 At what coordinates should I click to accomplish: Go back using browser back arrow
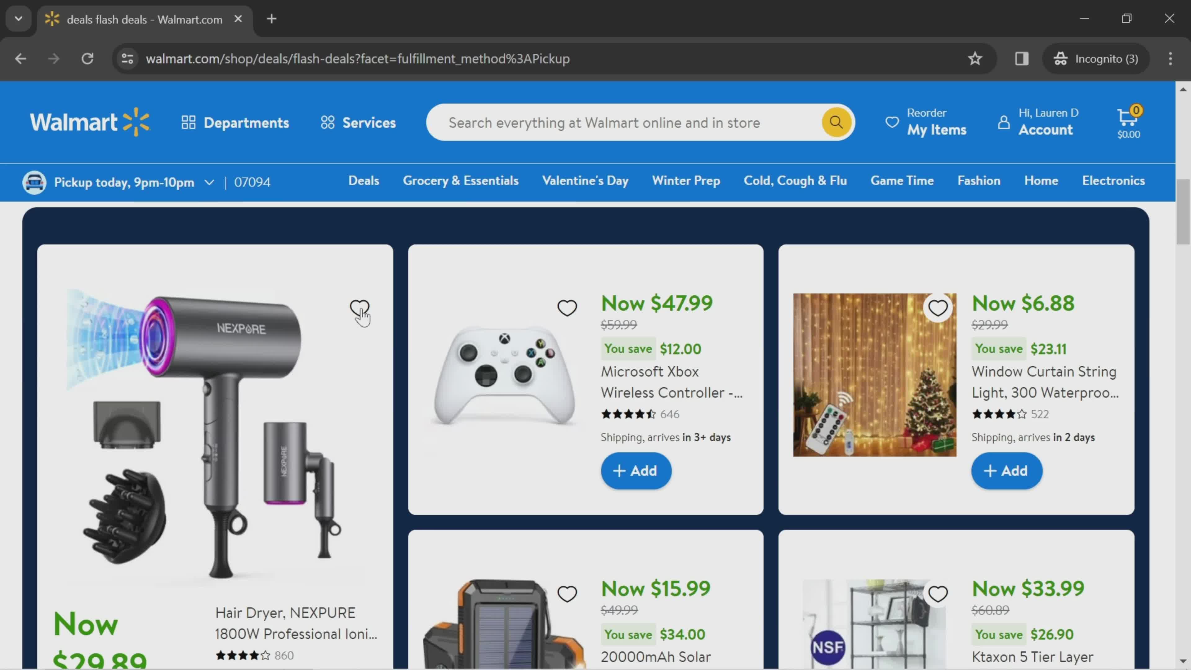(x=20, y=59)
